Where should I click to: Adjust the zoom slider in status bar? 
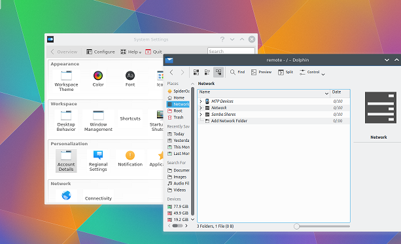pos(296,226)
